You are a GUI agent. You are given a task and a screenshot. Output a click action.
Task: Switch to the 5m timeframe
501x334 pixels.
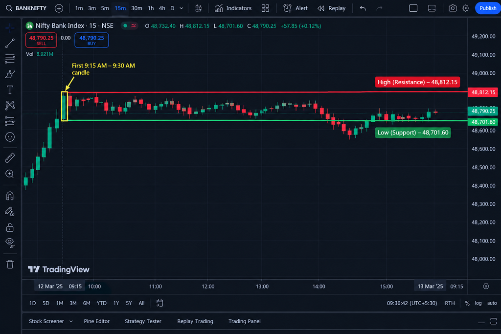(105, 8)
